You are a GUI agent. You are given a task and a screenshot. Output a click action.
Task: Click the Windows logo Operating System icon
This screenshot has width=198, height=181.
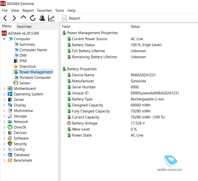tap(10, 94)
